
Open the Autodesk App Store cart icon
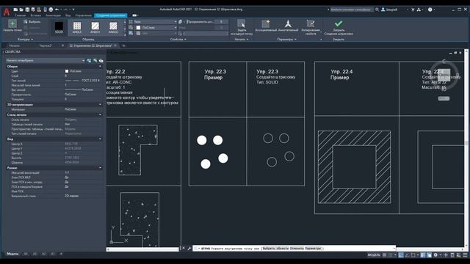tap(413, 10)
